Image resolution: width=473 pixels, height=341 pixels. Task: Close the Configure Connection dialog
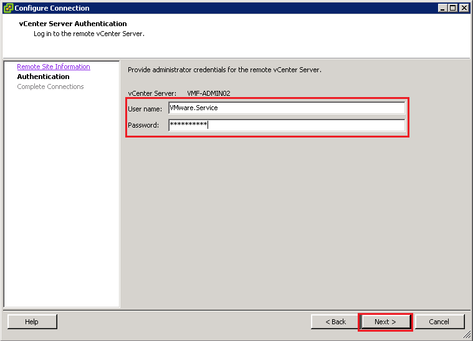pos(464,8)
